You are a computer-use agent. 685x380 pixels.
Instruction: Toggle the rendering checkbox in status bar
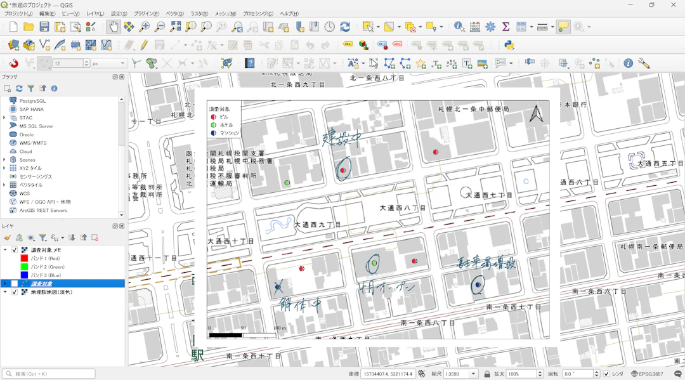pyautogui.click(x=606, y=374)
